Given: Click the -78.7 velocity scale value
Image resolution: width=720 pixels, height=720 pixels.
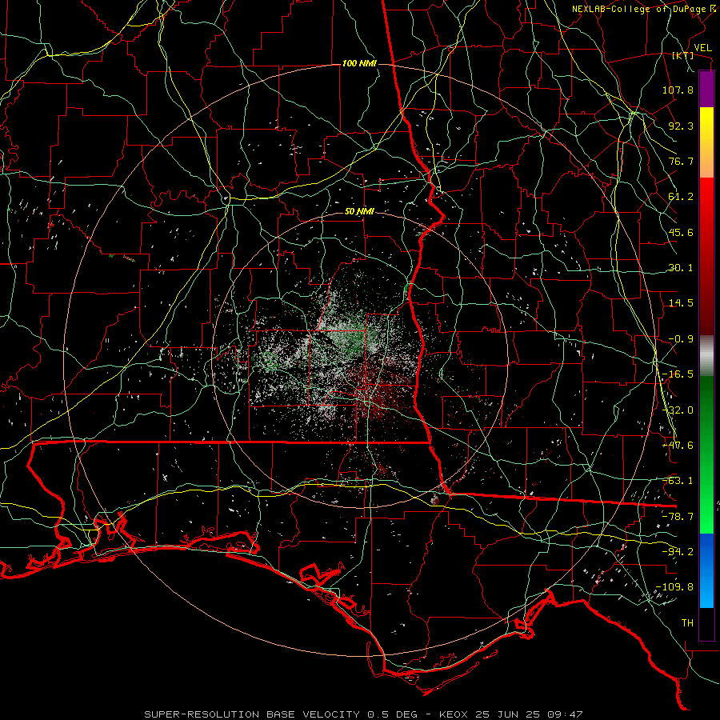Looking at the screenshot, I should click(x=678, y=517).
